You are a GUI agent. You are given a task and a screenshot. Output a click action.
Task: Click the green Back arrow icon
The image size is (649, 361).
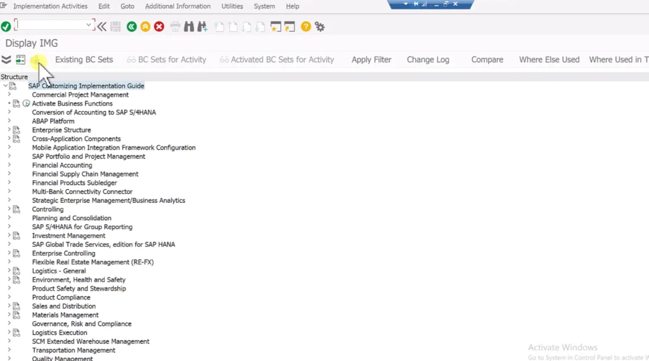coord(132,27)
